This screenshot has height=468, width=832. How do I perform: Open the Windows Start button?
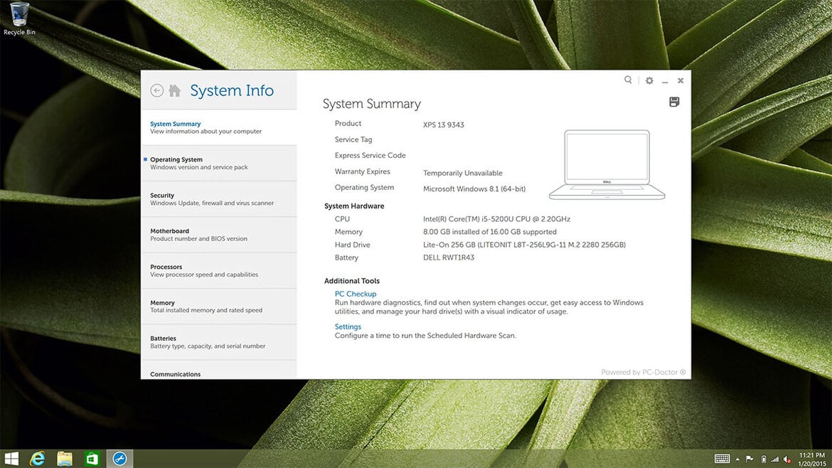pos(11,459)
